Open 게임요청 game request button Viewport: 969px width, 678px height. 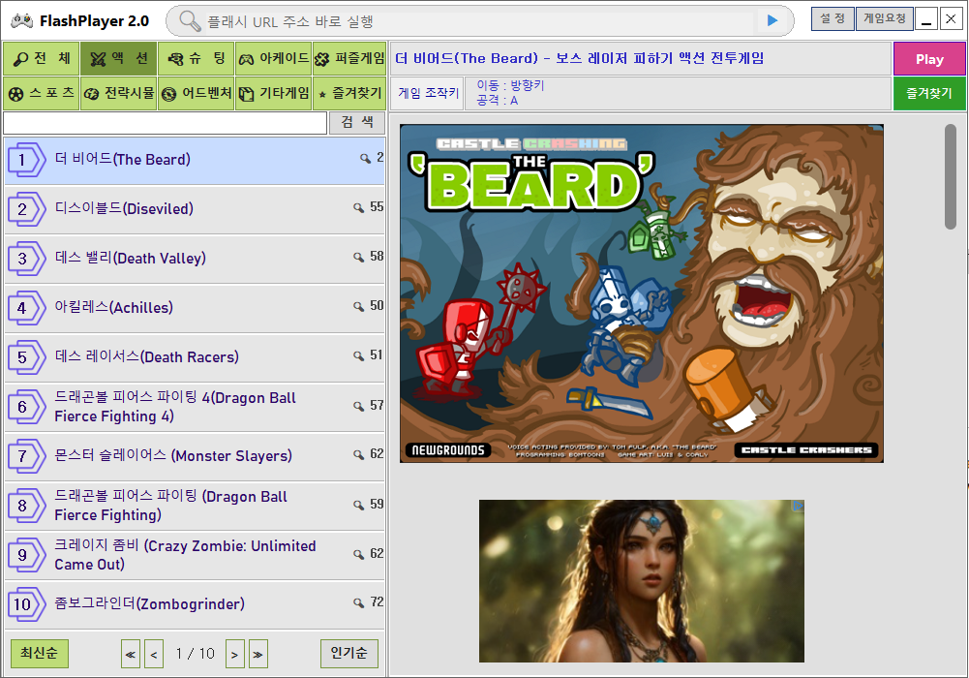(885, 19)
